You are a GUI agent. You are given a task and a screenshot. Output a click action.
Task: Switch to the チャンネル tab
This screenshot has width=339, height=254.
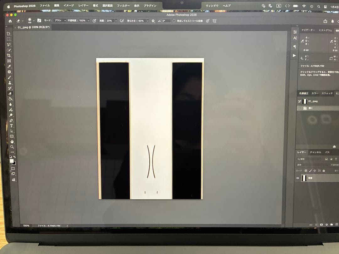315,152
